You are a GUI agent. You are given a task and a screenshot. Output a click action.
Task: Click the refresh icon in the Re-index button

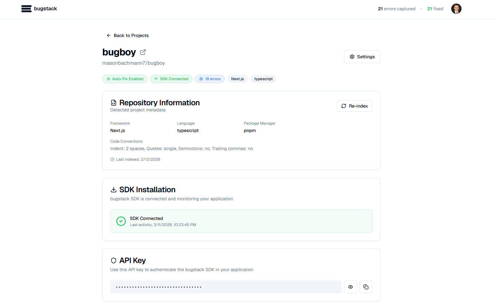[x=343, y=106]
